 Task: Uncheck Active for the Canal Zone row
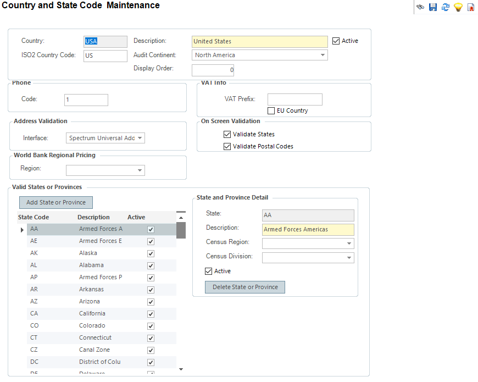pyautogui.click(x=151, y=351)
